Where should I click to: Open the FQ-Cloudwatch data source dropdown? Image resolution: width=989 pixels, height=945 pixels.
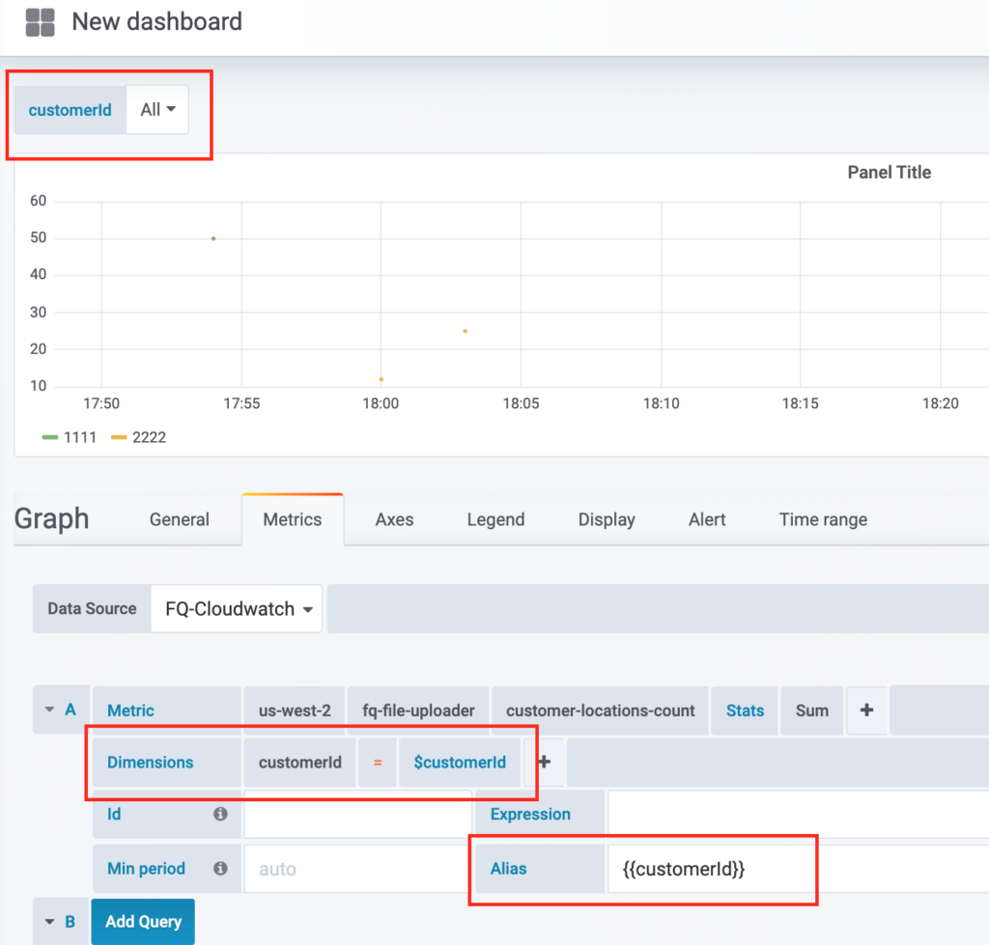[237, 609]
